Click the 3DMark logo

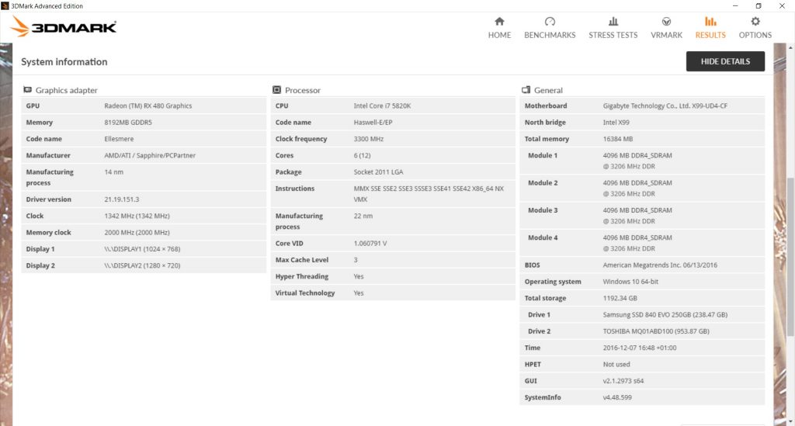pyautogui.click(x=64, y=26)
